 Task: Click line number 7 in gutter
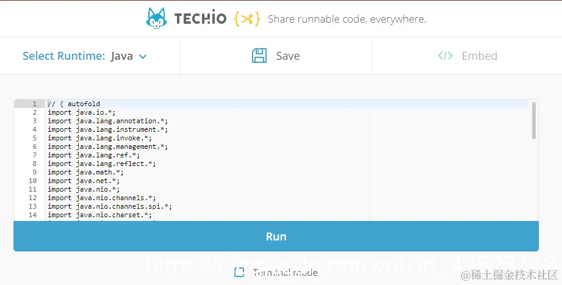(34, 155)
